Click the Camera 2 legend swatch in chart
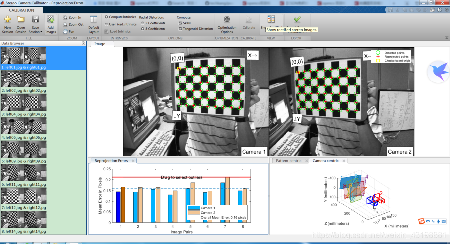450x244 pixels. (194, 213)
